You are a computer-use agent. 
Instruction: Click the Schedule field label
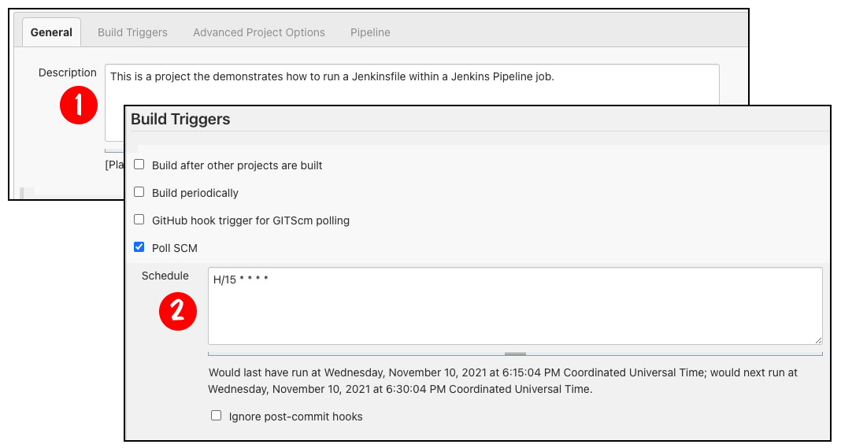coord(165,276)
